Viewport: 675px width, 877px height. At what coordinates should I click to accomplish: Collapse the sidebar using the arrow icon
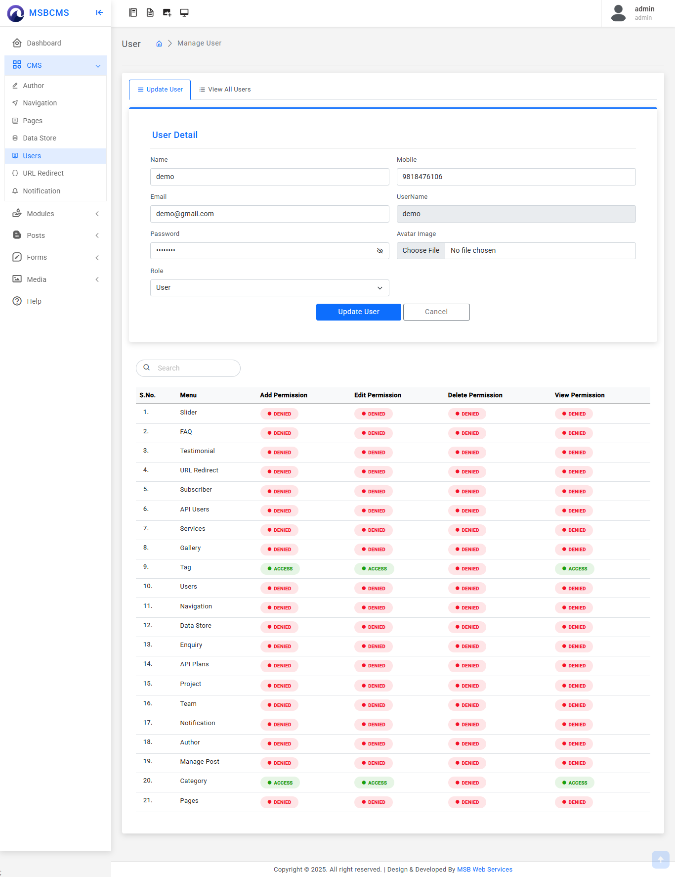pos(99,13)
